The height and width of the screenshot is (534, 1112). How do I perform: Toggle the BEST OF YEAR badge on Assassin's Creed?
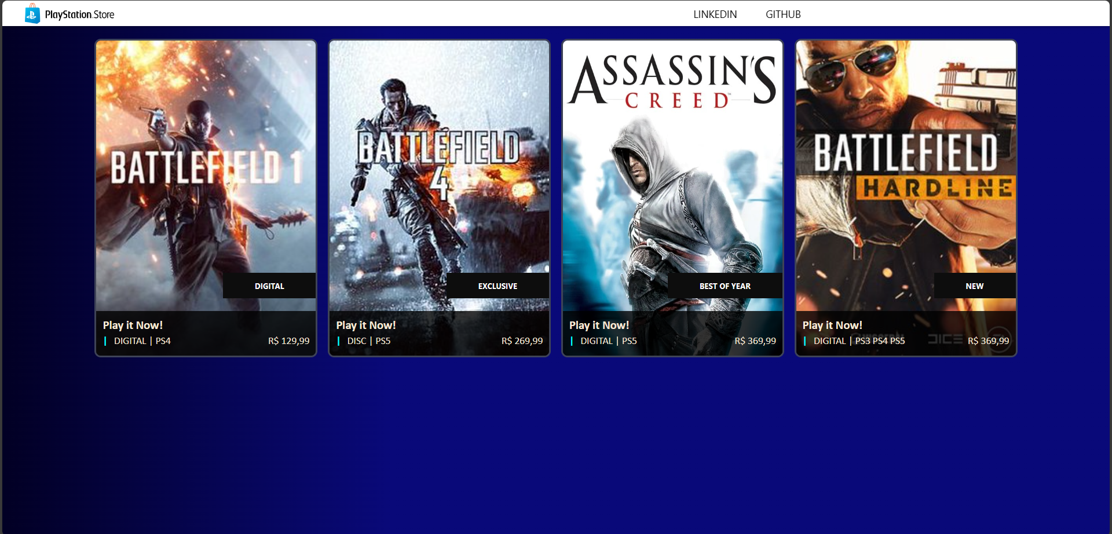pyautogui.click(x=724, y=286)
